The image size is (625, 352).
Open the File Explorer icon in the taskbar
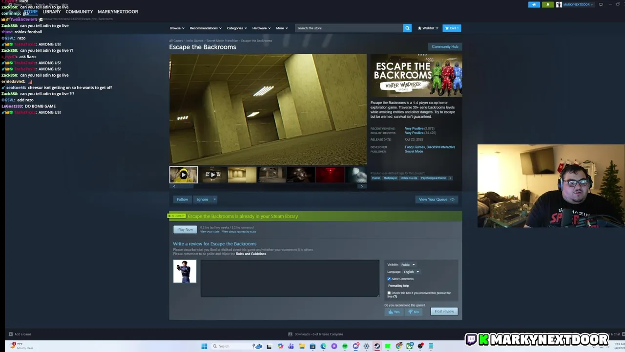302,346
